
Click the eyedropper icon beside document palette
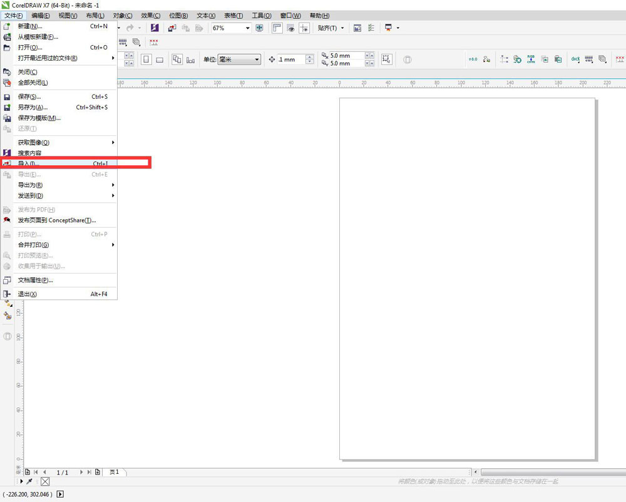[x=29, y=481]
